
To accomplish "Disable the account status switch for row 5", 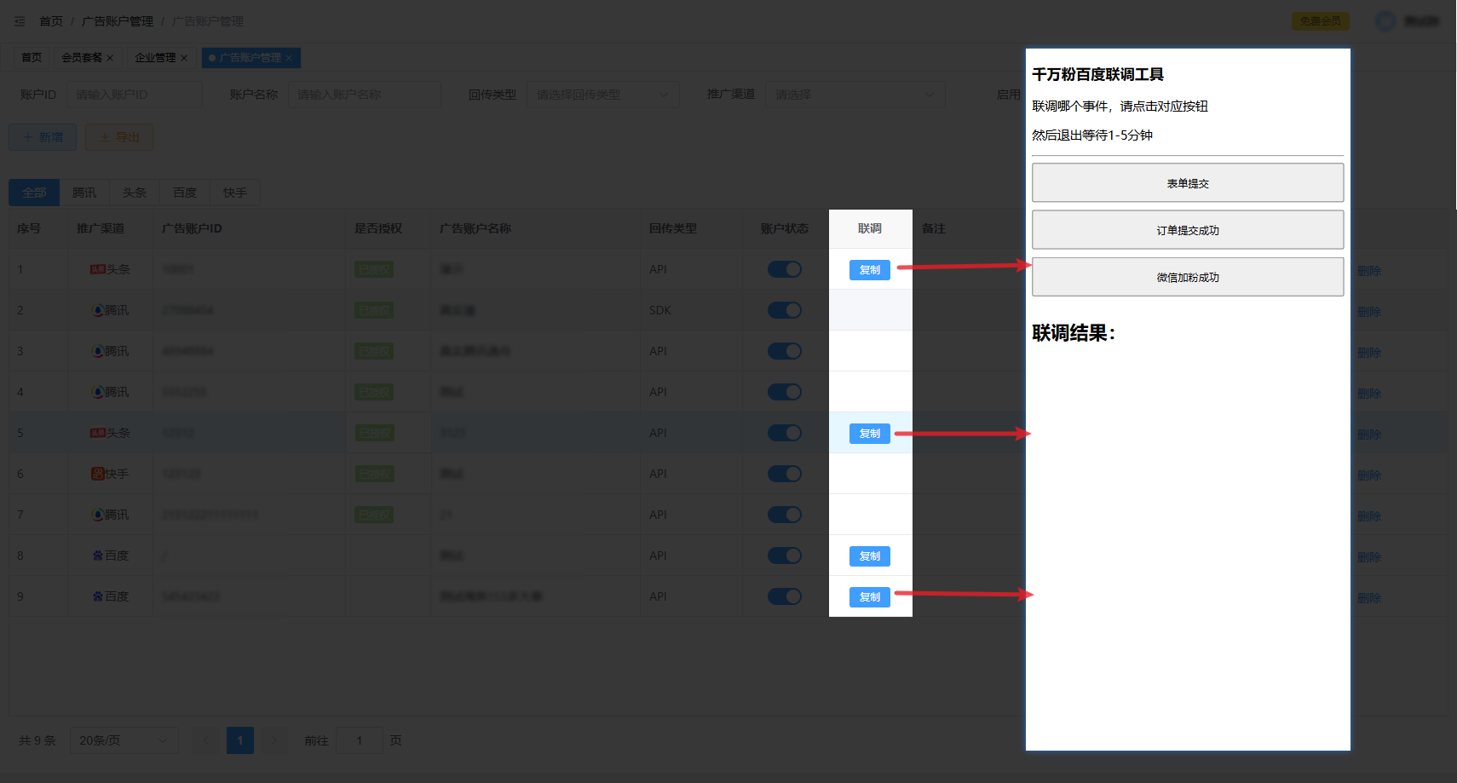I will click(x=784, y=433).
